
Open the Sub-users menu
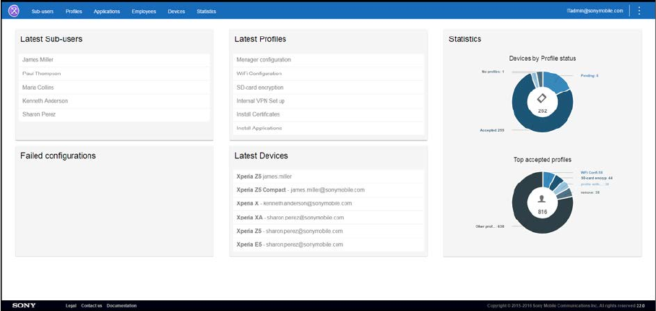(43, 12)
